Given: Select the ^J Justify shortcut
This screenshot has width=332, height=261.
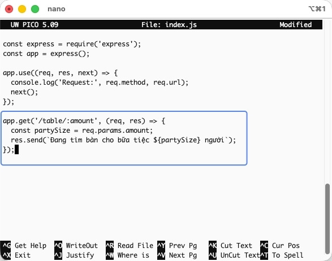Looking at the screenshot, I should [x=74, y=255].
